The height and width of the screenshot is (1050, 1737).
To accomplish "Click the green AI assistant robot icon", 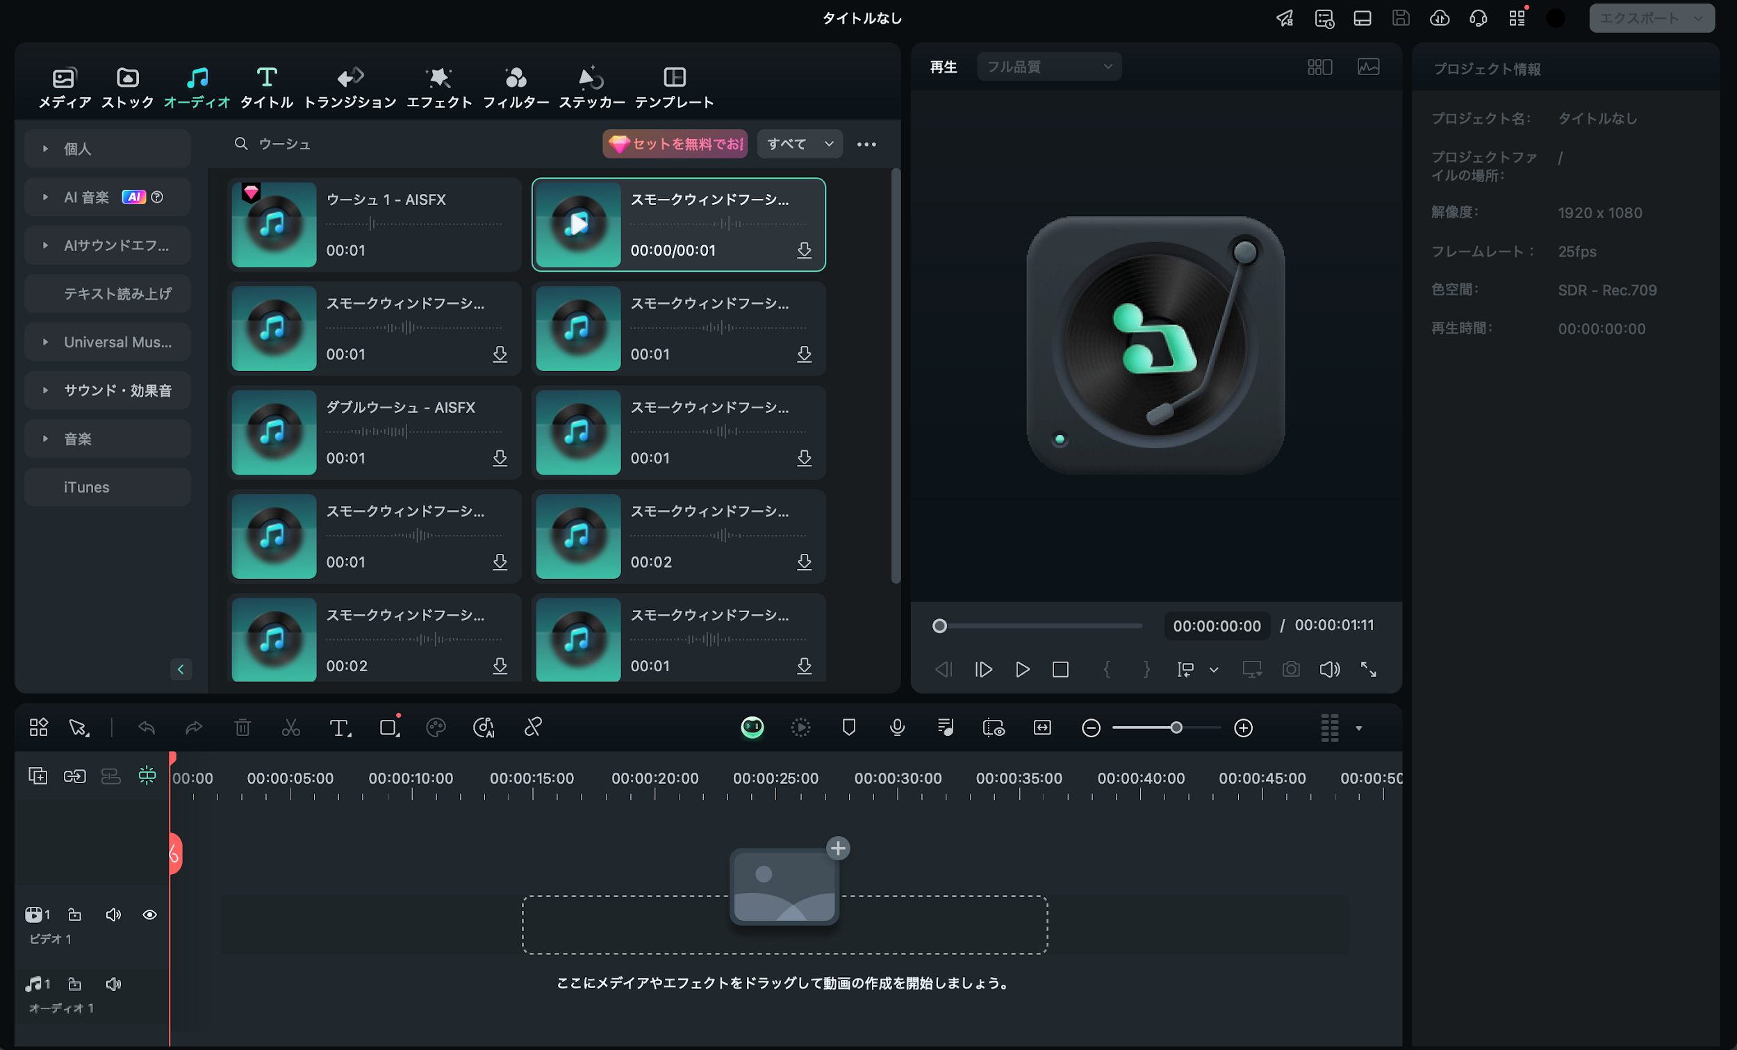I will coord(752,728).
